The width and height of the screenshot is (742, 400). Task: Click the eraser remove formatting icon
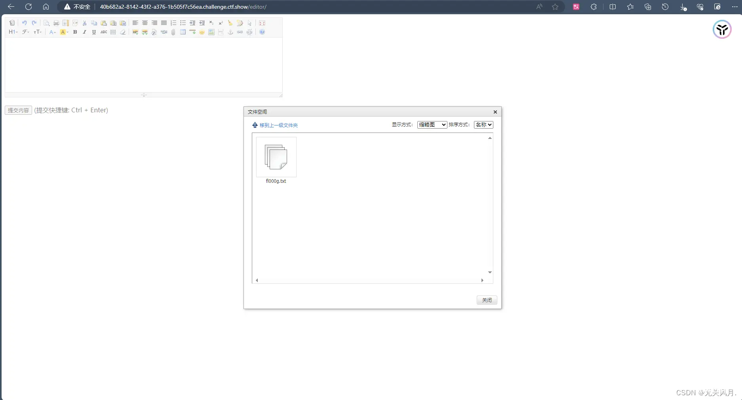click(123, 32)
